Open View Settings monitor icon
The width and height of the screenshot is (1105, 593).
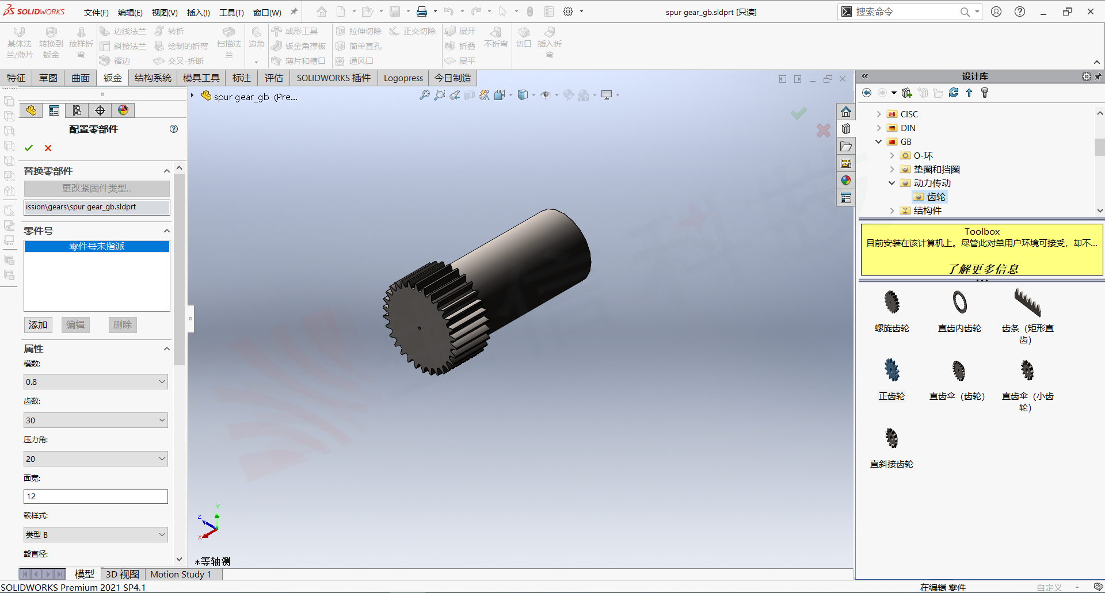tap(607, 95)
